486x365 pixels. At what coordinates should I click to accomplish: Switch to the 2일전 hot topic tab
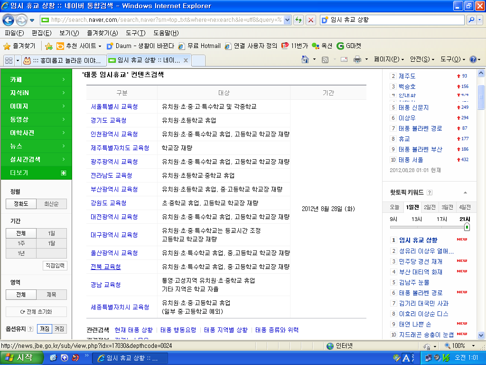pos(430,207)
